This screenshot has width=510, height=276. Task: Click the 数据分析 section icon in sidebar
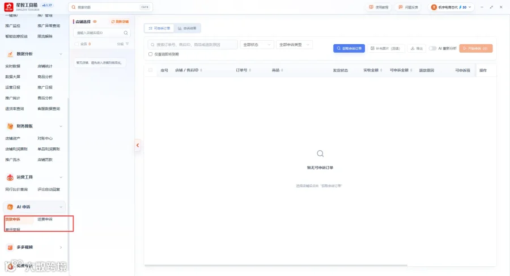pyautogui.click(x=10, y=54)
